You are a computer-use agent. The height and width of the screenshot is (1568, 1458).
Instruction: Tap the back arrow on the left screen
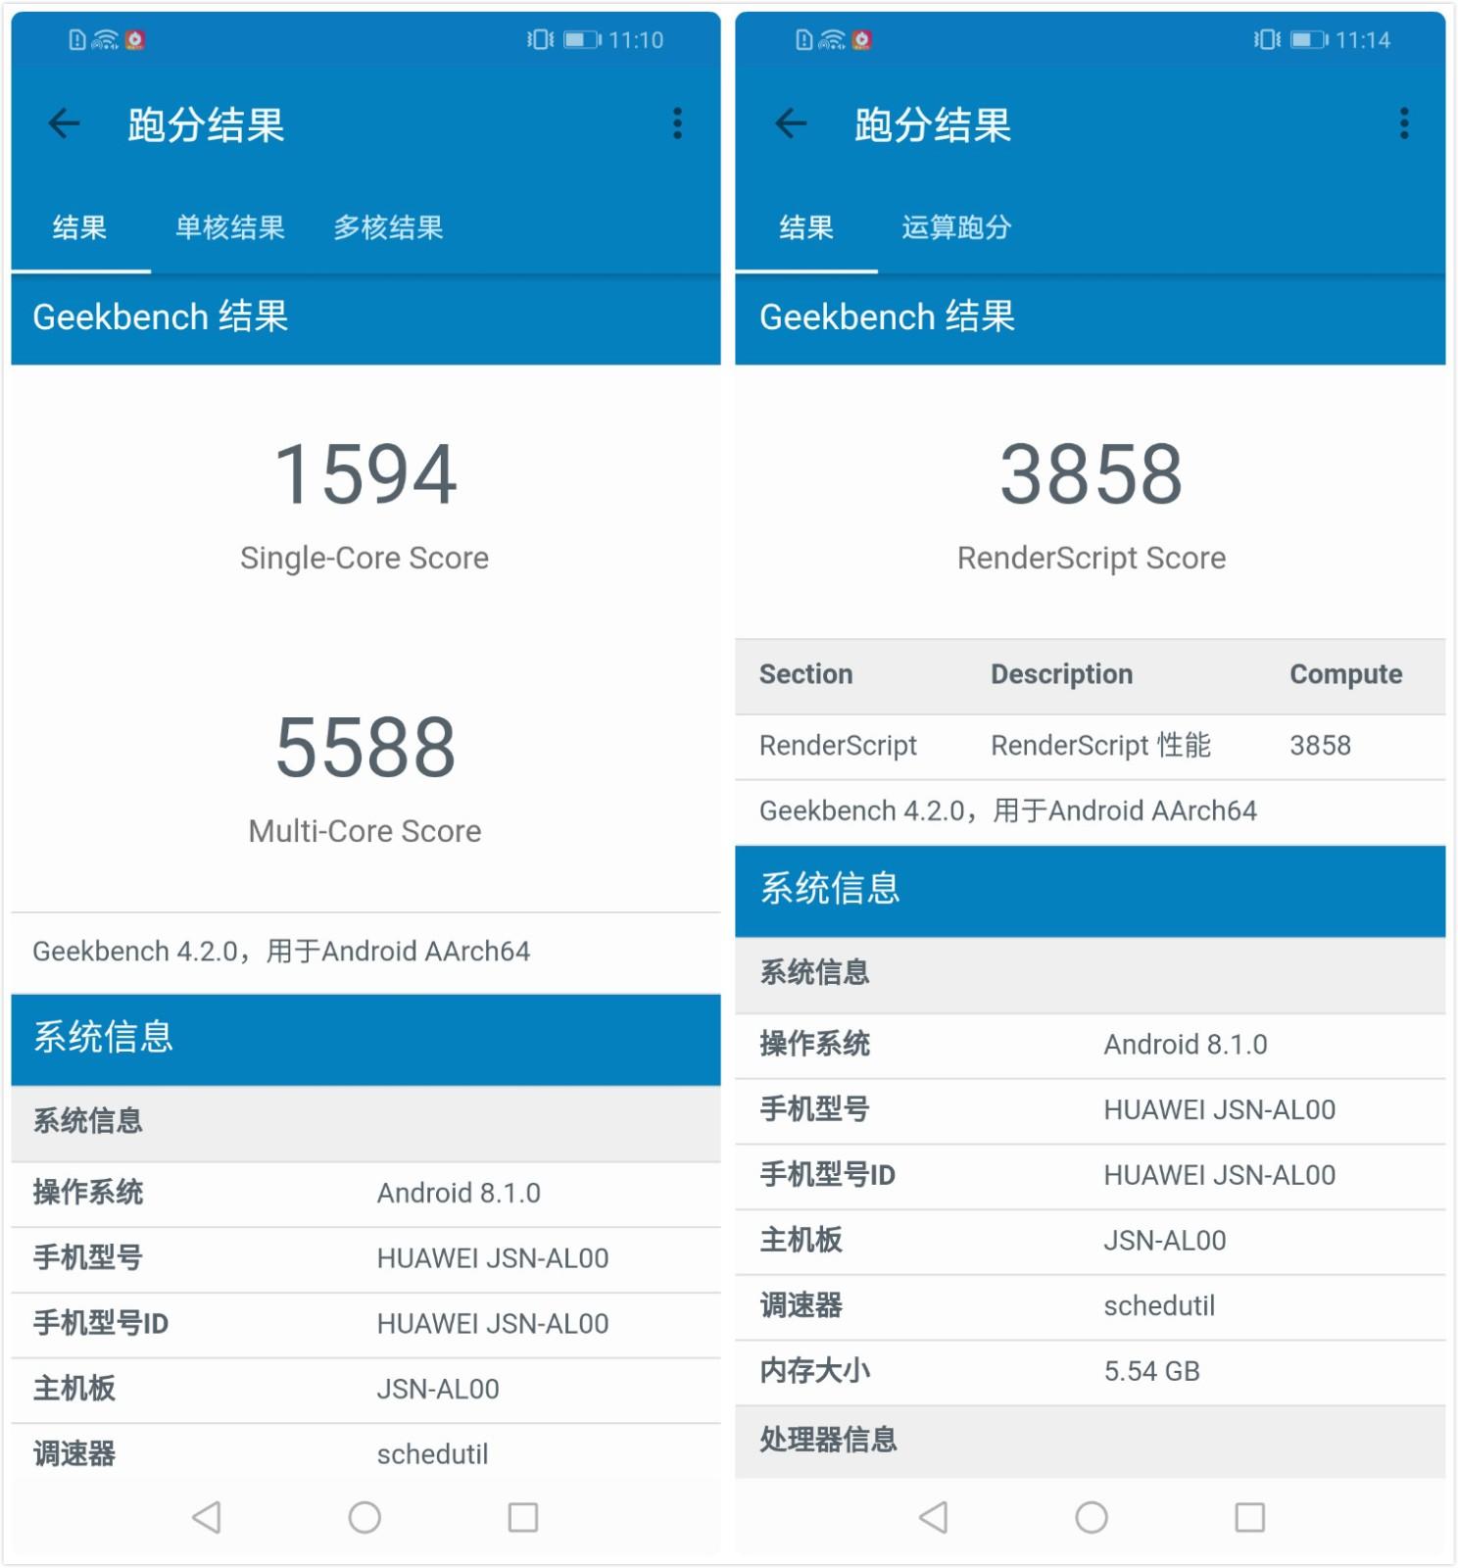[65, 123]
